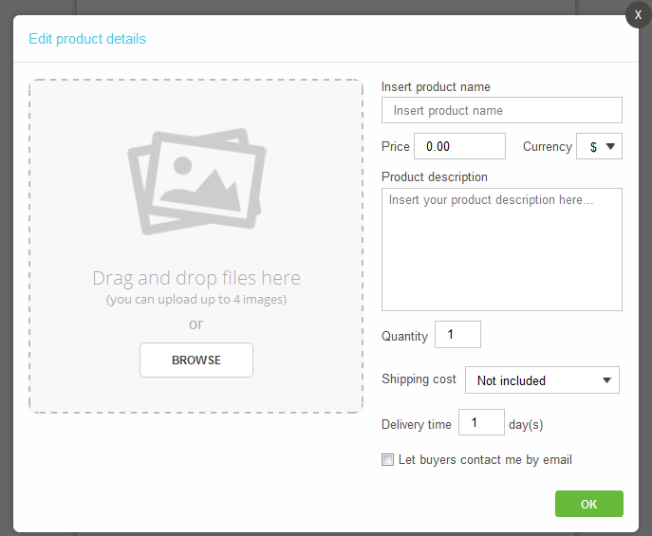Click the Delivery time days field
This screenshot has width=652, height=536.
[481, 422]
